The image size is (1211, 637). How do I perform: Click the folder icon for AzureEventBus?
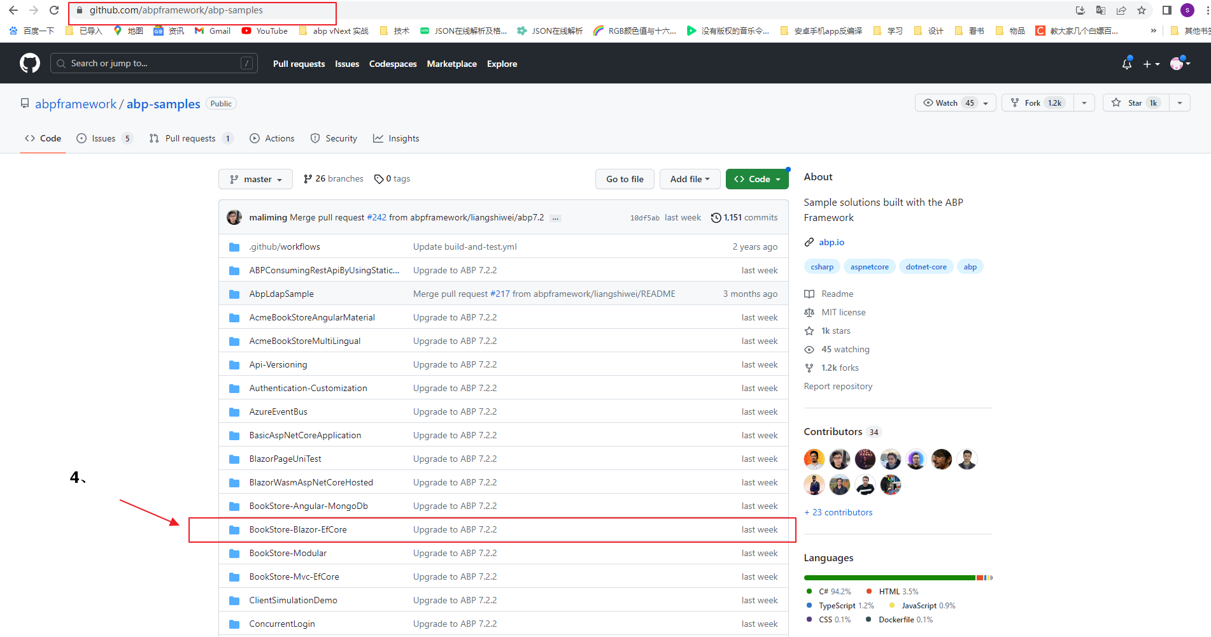234,412
